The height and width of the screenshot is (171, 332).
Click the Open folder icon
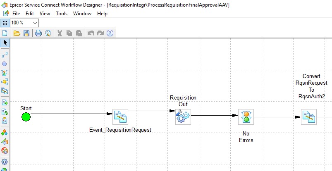17,33
